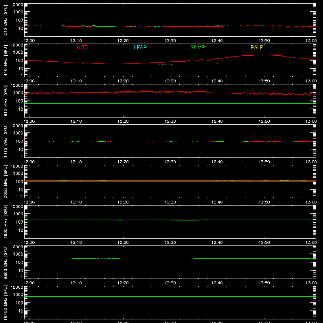Click the 1000 y-axis value of 15400 MHz plot
323x323 pixels.
click(18, 295)
